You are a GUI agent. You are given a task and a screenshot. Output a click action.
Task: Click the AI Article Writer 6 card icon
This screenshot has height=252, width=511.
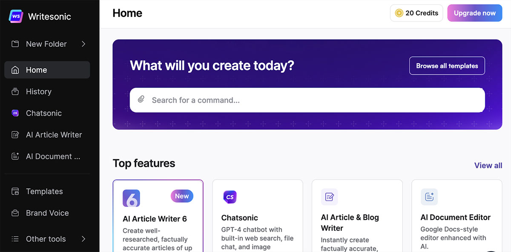[x=131, y=198]
